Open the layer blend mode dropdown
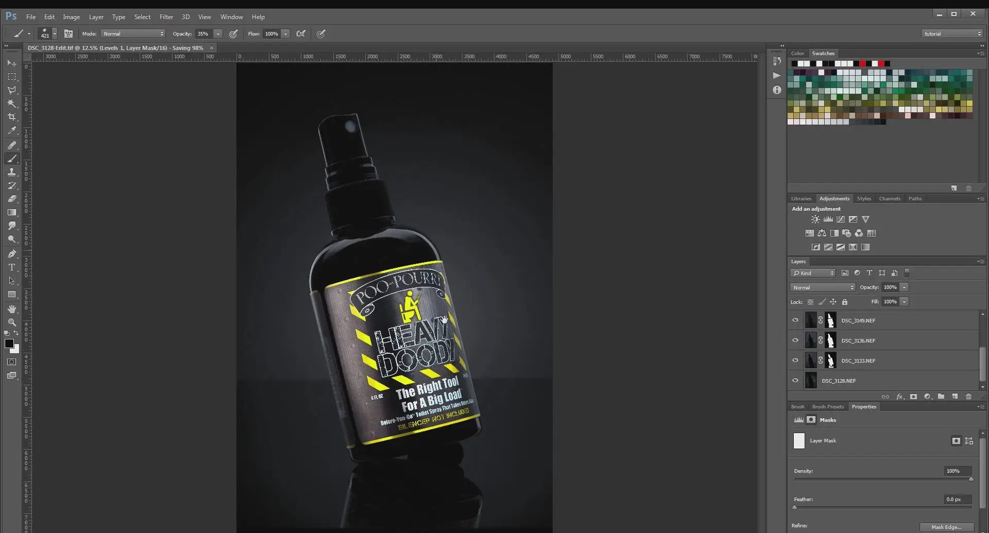Image resolution: width=989 pixels, height=533 pixels. tap(823, 287)
